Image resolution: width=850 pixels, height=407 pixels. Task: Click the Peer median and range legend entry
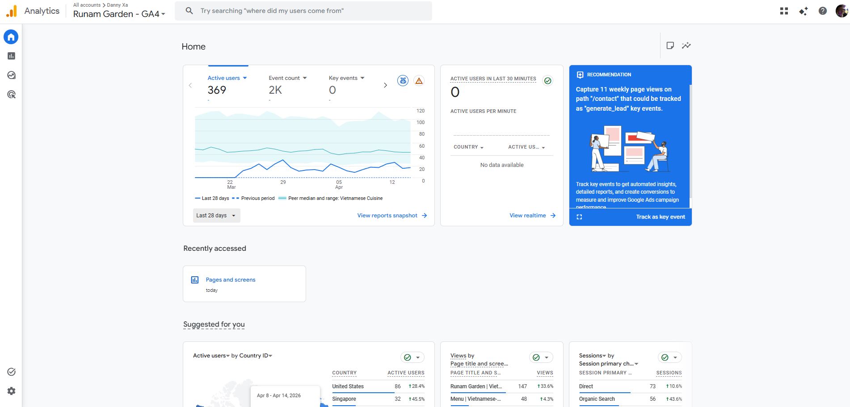(x=330, y=198)
